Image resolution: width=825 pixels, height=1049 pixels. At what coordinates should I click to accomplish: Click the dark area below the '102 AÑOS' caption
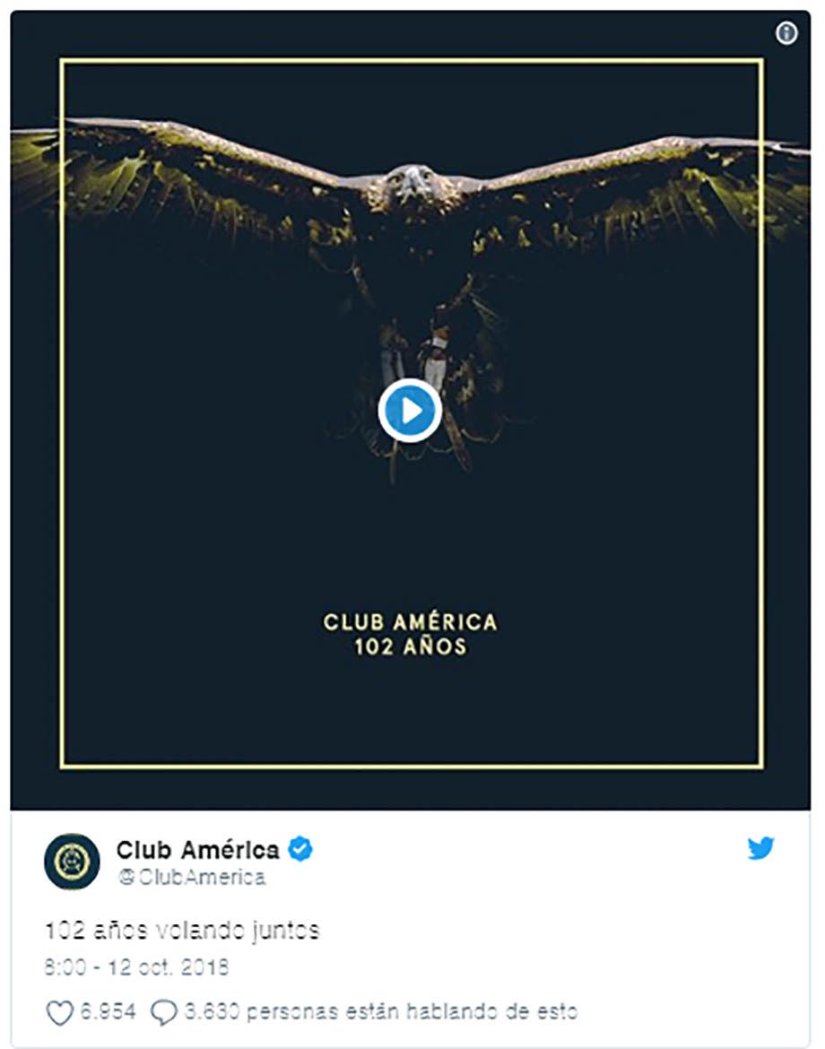point(410,709)
